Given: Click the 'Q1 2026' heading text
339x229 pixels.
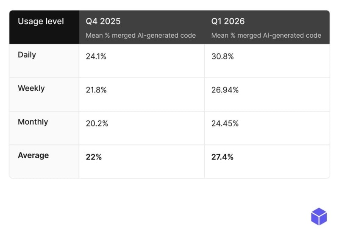Looking at the screenshot, I should [228, 21].
